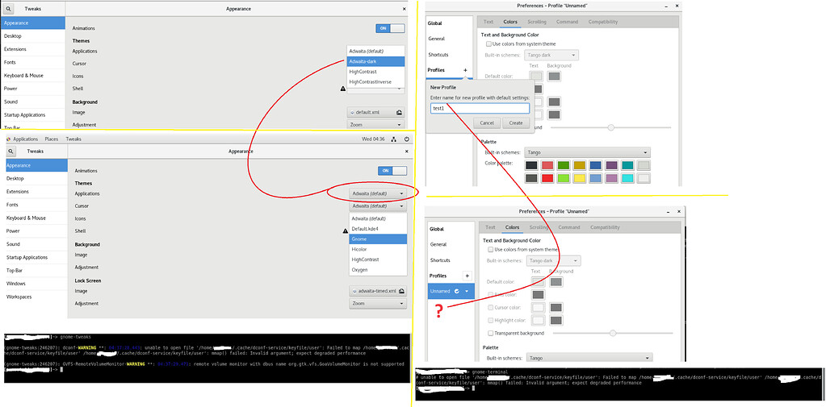Click the search icon below the Applications menu
This screenshot has width=826, height=407.
click(11, 152)
